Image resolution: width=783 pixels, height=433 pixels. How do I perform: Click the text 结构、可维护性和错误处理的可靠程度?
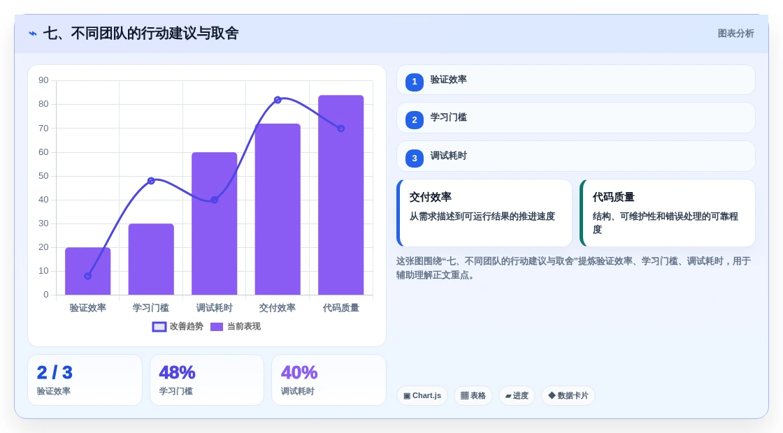(x=665, y=223)
